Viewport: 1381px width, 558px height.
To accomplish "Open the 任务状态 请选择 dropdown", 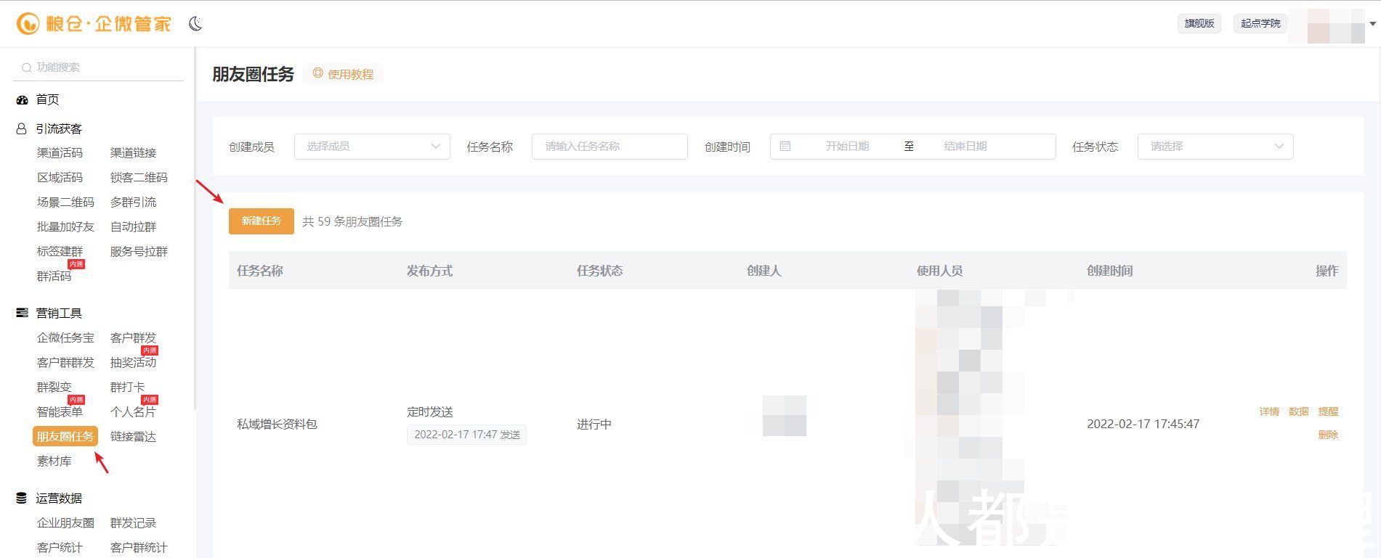I will click(1215, 147).
